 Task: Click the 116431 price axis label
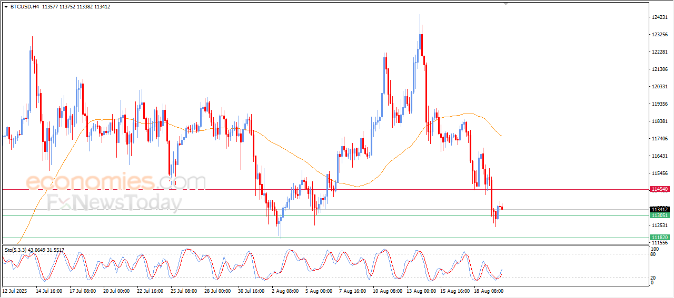pos(660,156)
